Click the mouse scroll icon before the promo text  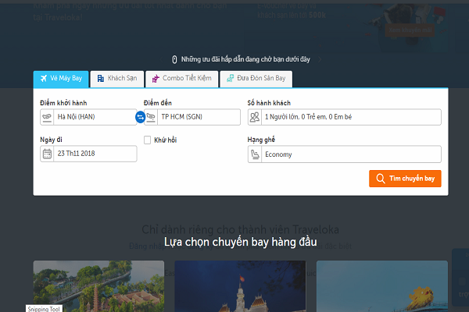pos(174,59)
